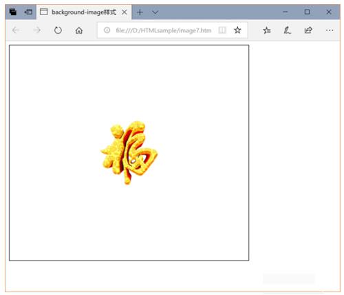
Task: Expand tab preview chevron
Action: [155, 12]
